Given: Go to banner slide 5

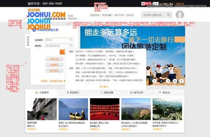Looking at the screenshot, I should [181, 81].
